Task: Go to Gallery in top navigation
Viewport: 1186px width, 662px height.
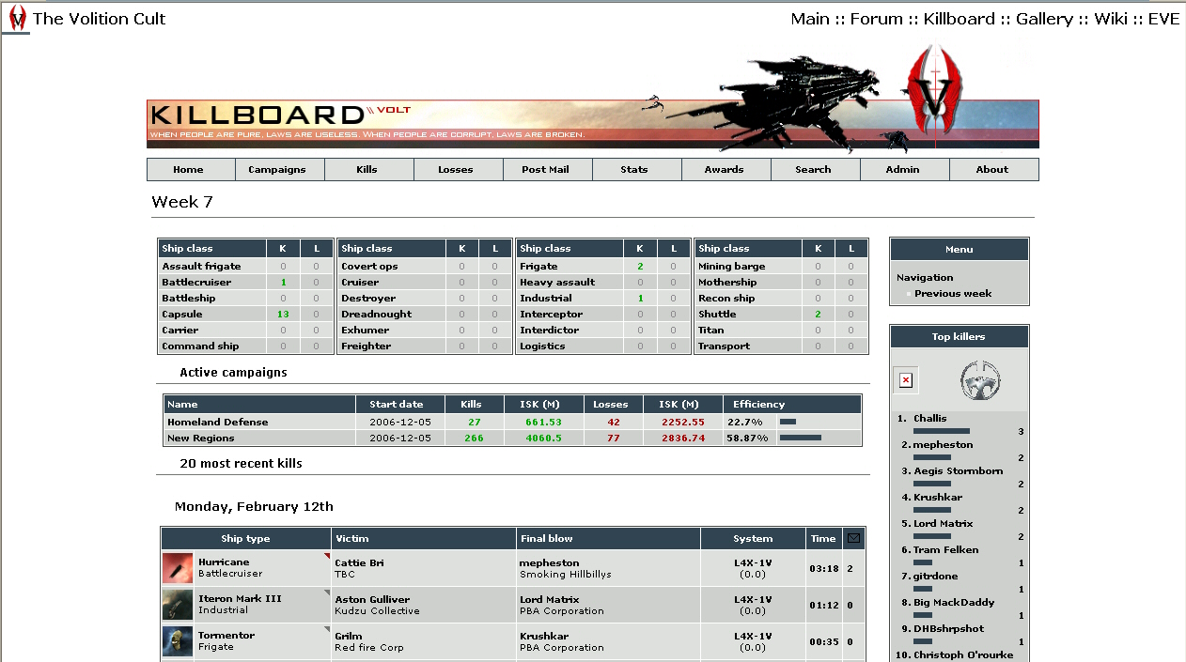Action: [x=1044, y=19]
